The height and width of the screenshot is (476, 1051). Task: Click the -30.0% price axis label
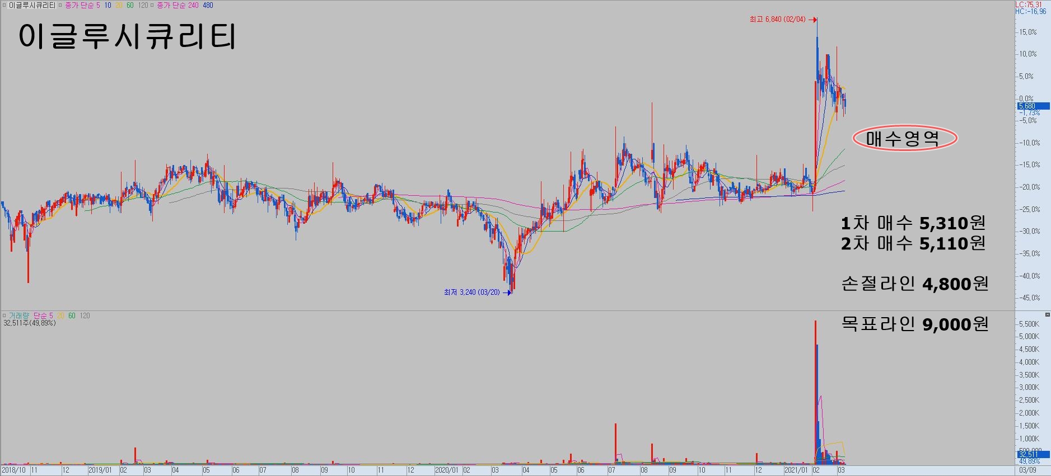pyautogui.click(x=1029, y=231)
